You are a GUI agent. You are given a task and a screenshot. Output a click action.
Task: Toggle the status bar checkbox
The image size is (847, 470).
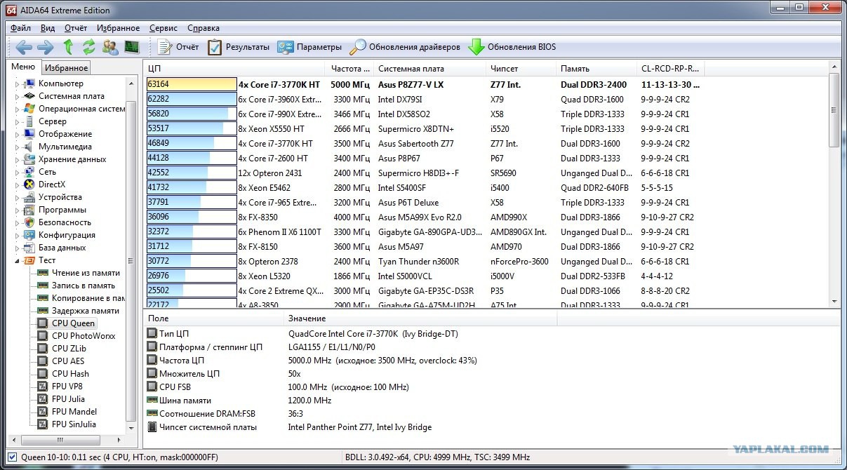click(12, 457)
